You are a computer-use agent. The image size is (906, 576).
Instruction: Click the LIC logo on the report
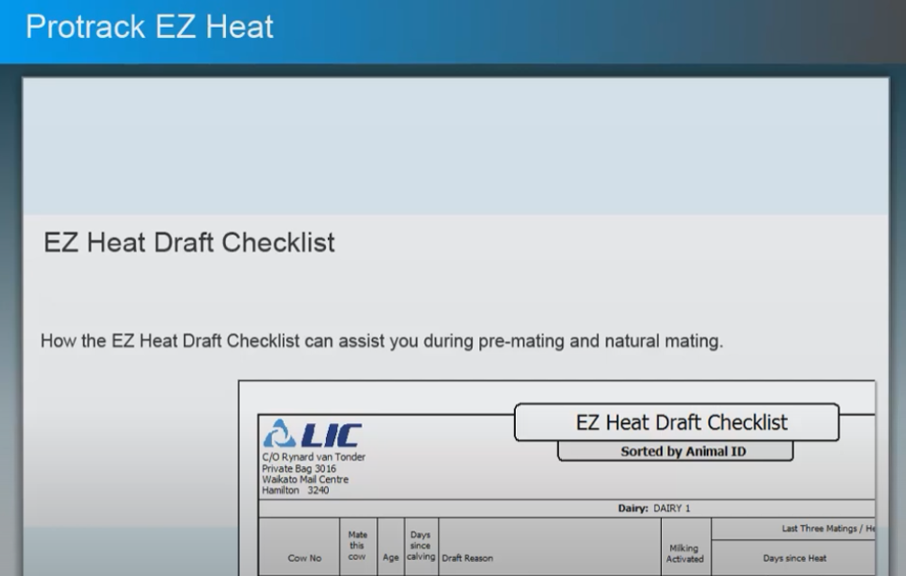coord(312,434)
